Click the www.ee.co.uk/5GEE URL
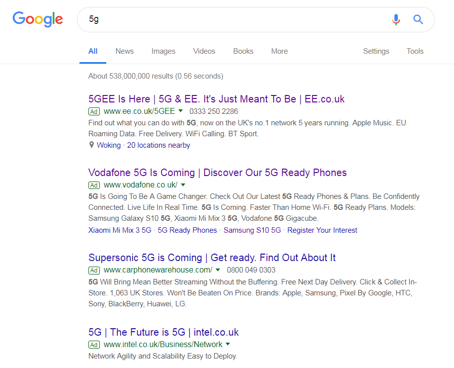Screen dimensions: 454x368 [x=139, y=111]
